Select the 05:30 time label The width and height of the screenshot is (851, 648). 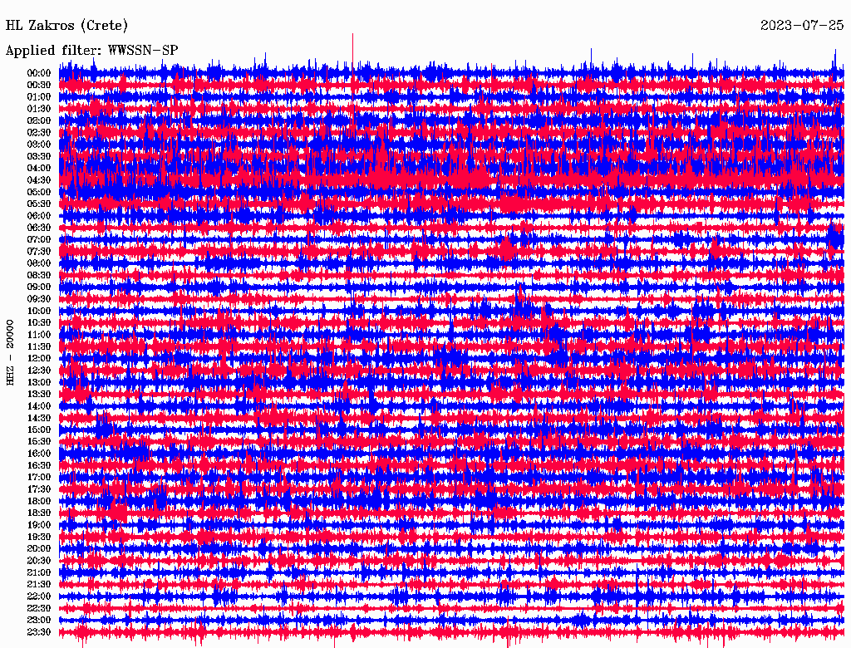tap(39, 204)
